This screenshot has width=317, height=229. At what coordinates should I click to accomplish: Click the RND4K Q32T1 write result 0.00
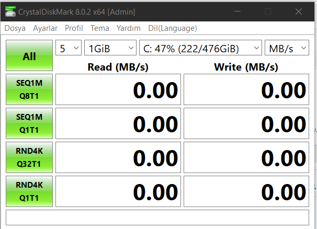point(246,157)
